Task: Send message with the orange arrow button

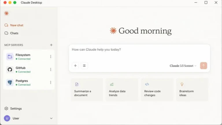Action: (x=203, y=66)
